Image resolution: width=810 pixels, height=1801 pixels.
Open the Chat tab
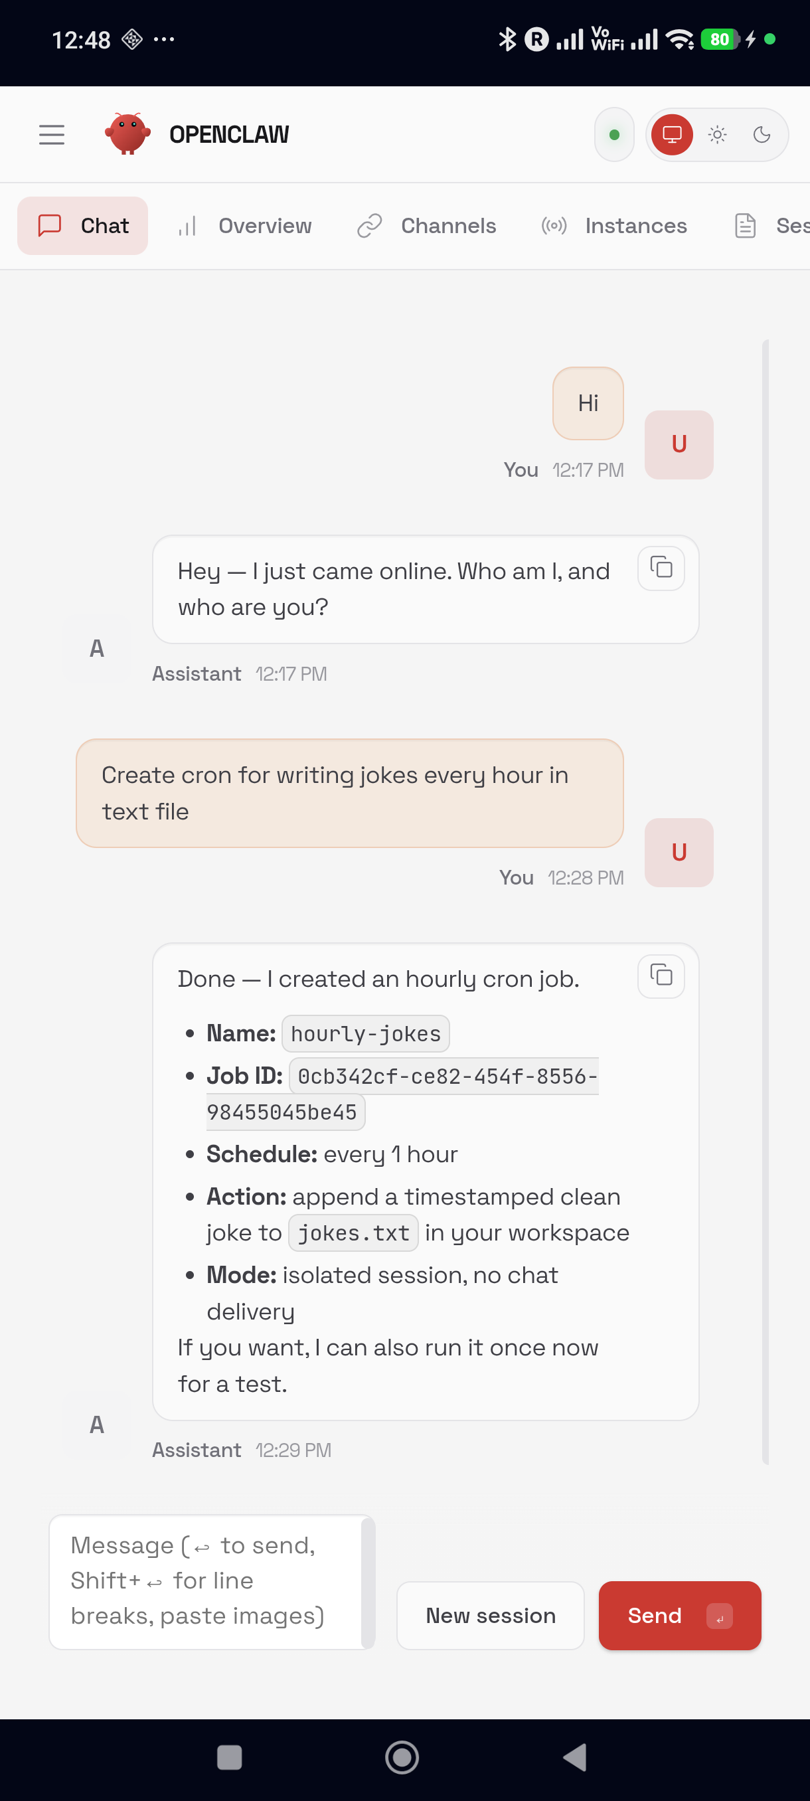[x=83, y=226]
